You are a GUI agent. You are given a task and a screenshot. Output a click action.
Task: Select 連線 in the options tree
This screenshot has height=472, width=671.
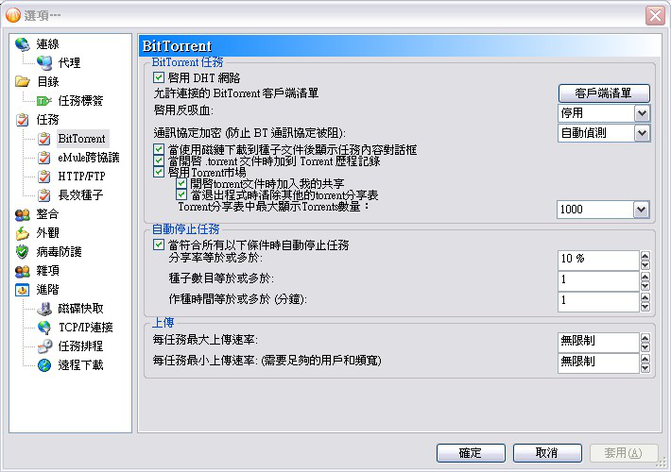47,44
